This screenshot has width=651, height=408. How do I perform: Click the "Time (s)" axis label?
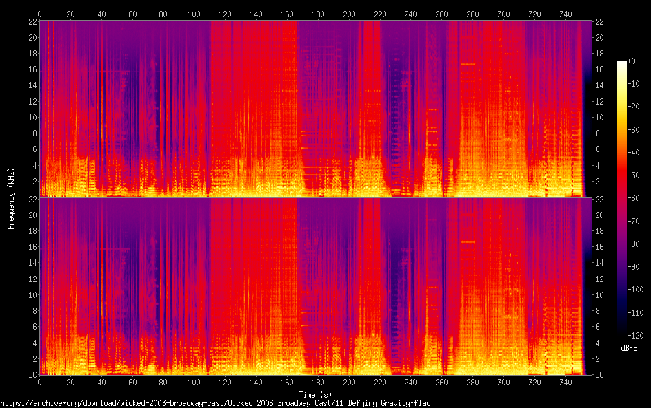(315, 395)
